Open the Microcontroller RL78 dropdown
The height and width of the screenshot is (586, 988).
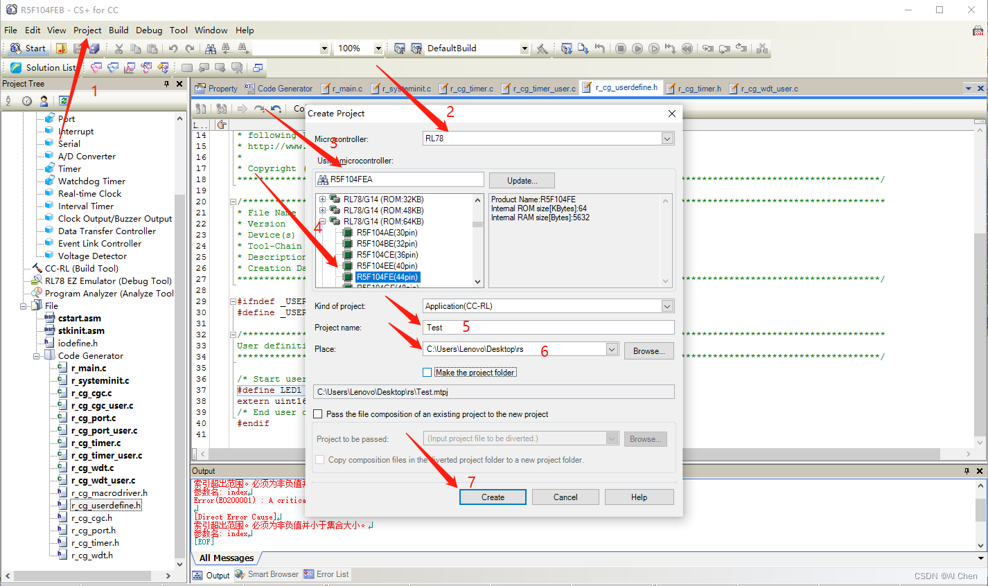click(x=667, y=139)
